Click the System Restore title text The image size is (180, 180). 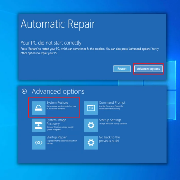tap(57, 103)
